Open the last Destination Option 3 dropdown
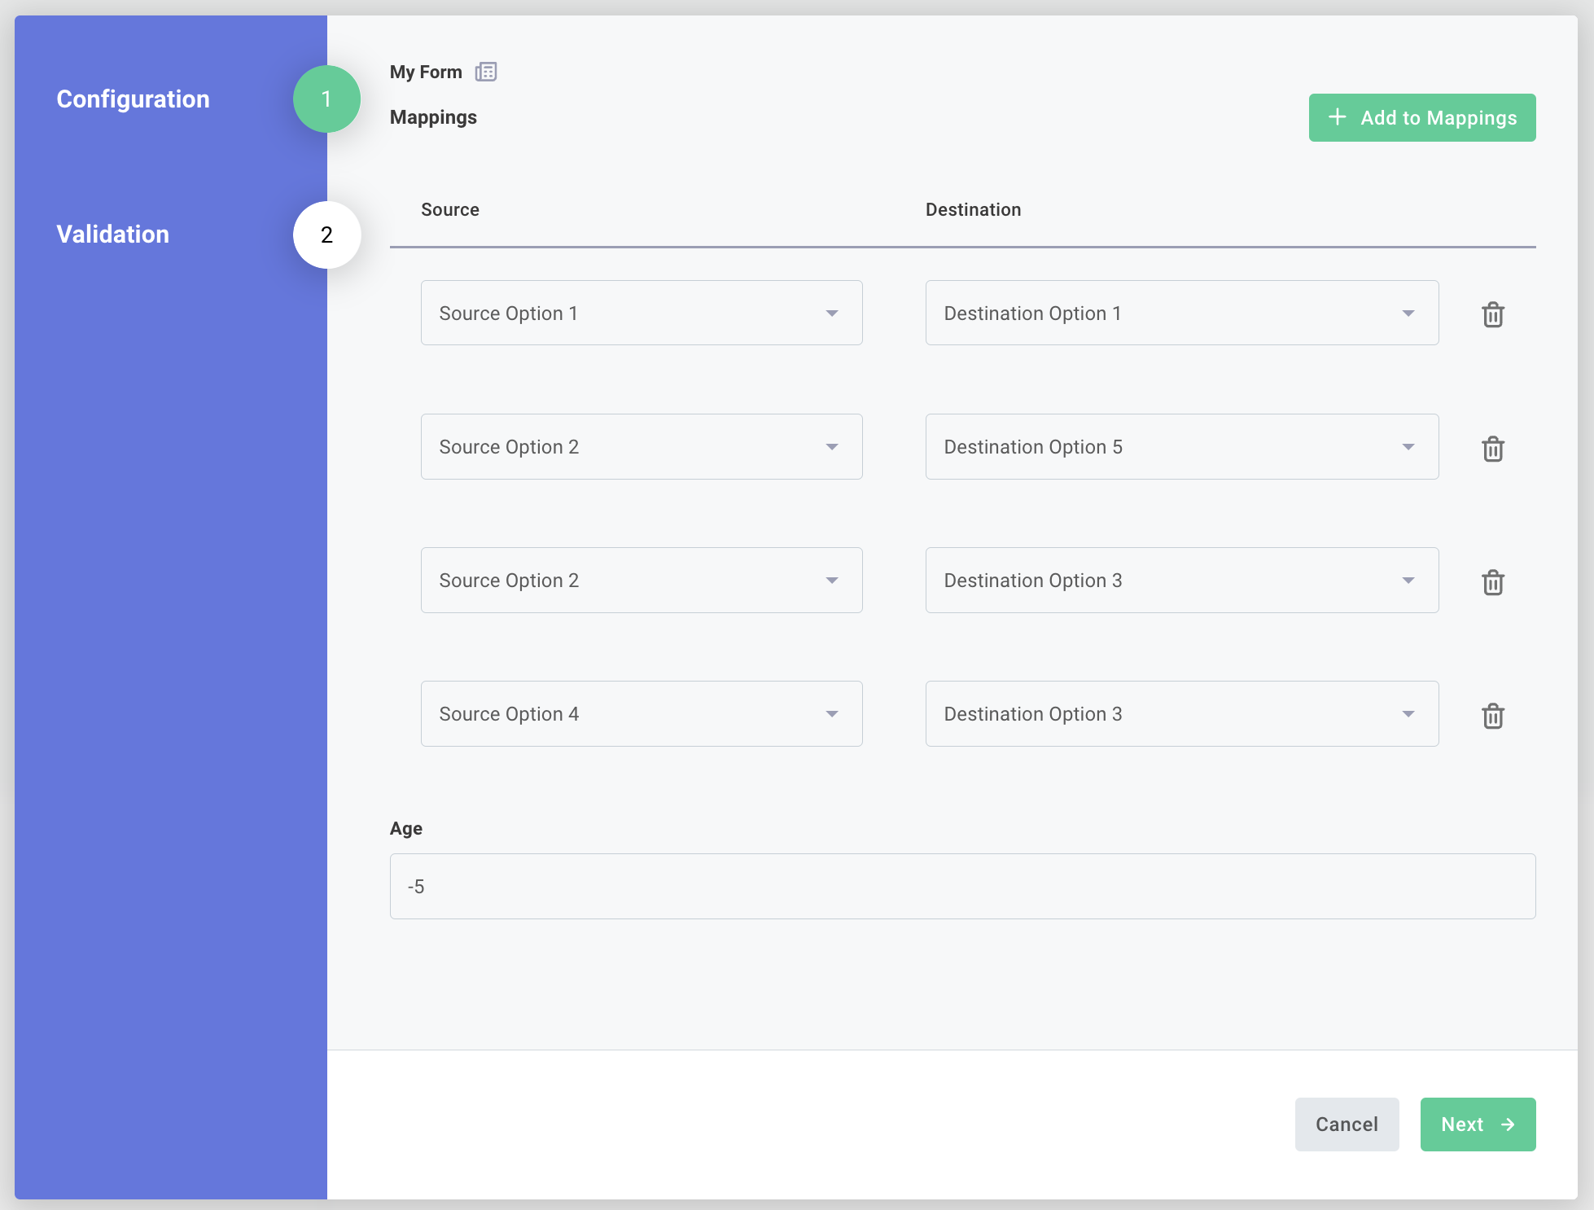 (1408, 714)
